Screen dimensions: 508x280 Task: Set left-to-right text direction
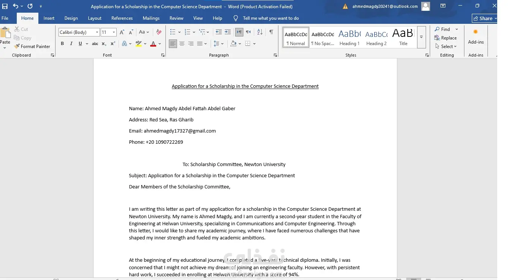pyautogui.click(x=239, y=32)
